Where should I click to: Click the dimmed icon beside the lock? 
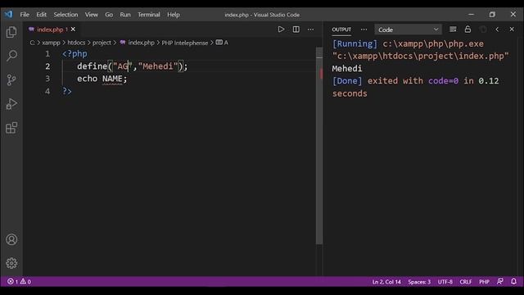(483, 29)
